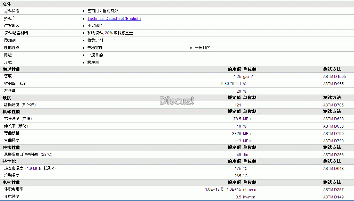Click ASTM D648 test method
Viewport: 354px width, 201px height.
pyautogui.click(x=333, y=169)
